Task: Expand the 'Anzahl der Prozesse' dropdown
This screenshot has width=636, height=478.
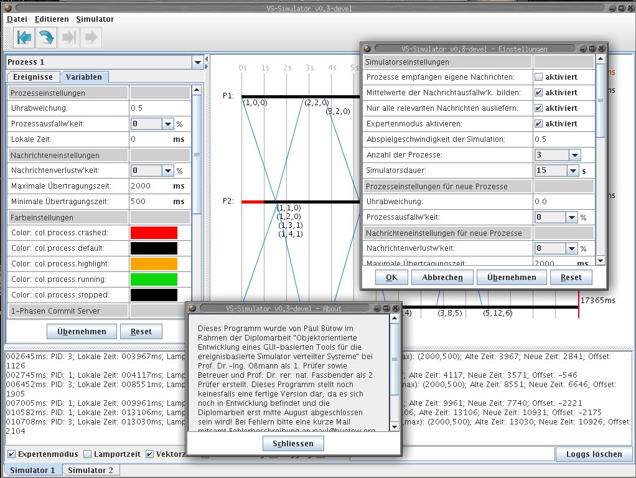Action: point(574,155)
